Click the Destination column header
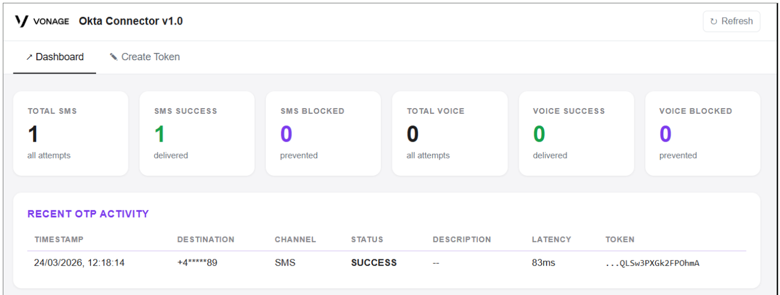The height and width of the screenshot is (295, 780). 205,239
